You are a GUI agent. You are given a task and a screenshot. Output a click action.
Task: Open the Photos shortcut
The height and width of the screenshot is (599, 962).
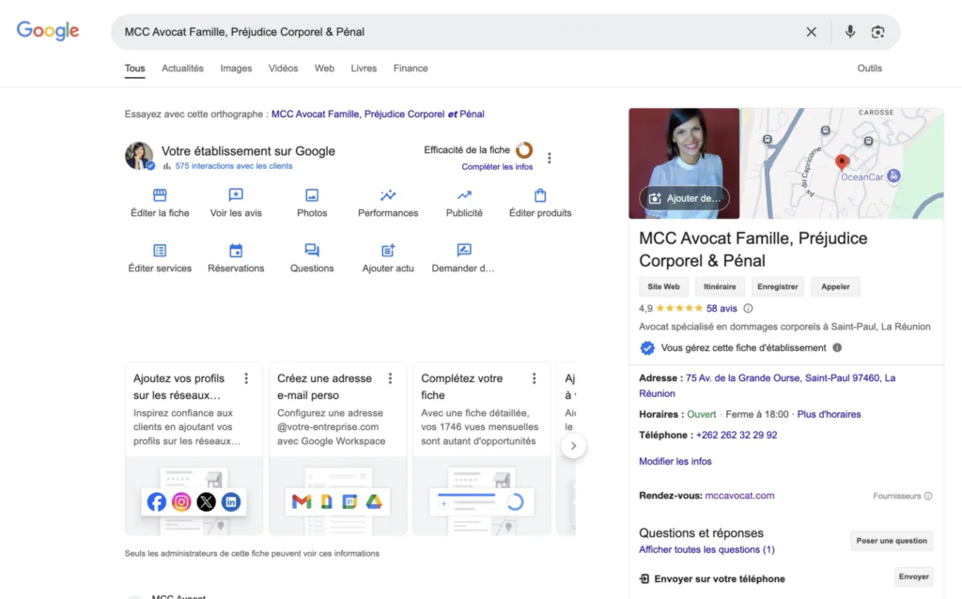point(312,203)
